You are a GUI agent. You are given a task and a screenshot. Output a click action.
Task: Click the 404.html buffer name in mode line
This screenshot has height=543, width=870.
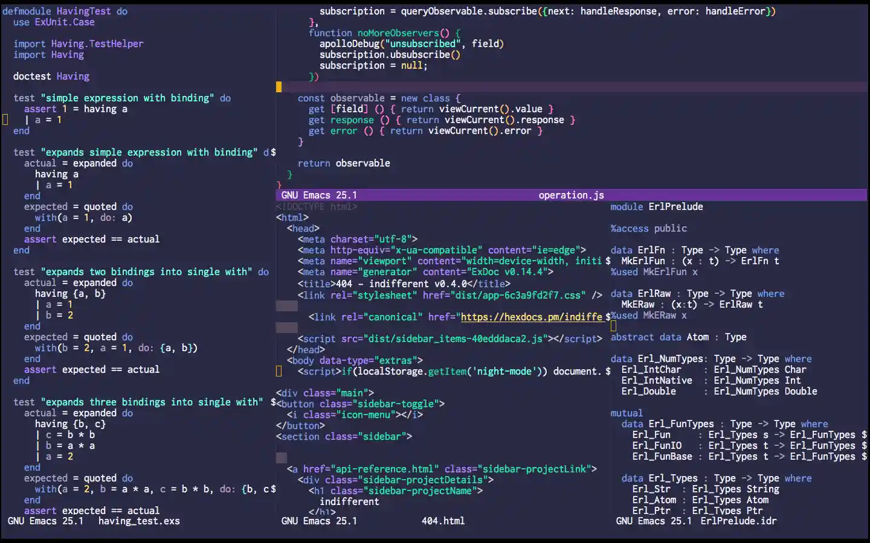point(443,521)
